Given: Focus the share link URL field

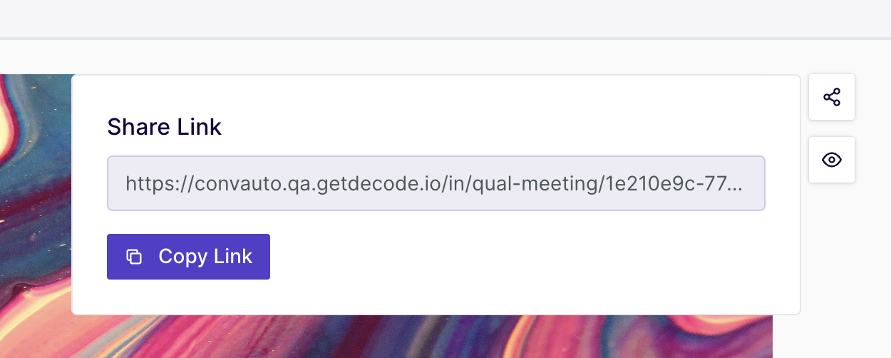Looking at the screenshot, I should 436,184.
